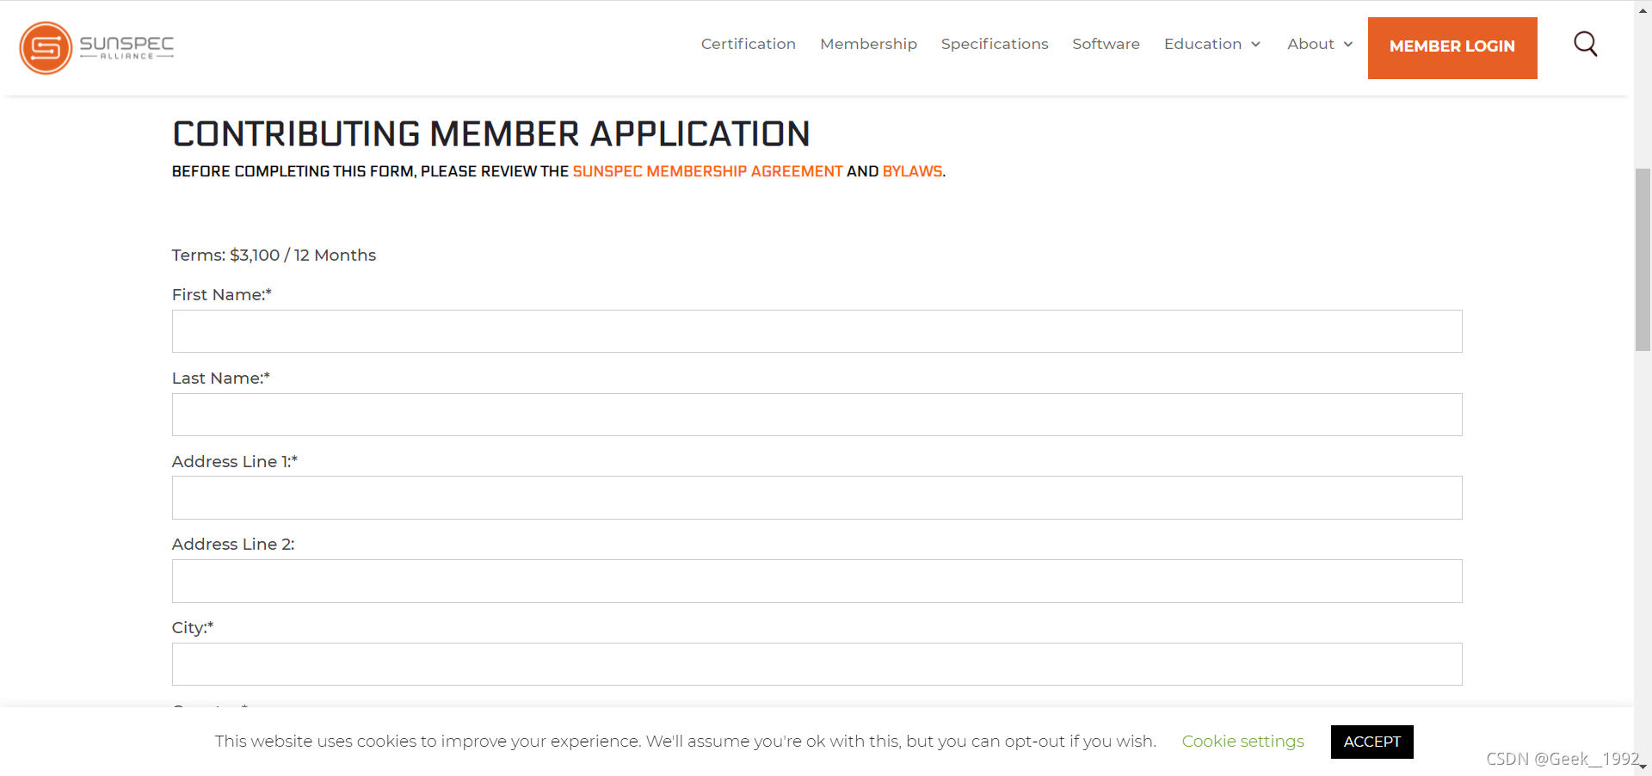Viewport: 1652px width, 776px height.
Task: Click into the Address Line 1 field
Action: click(x=817, y=498)
